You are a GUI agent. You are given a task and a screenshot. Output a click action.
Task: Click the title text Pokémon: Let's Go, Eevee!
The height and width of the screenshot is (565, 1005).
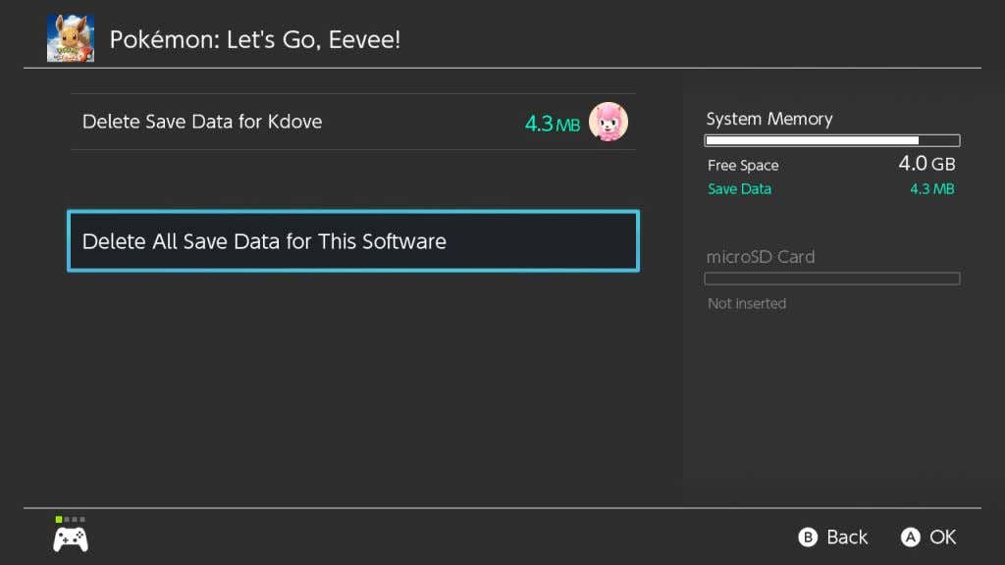(x=255, y=40)
